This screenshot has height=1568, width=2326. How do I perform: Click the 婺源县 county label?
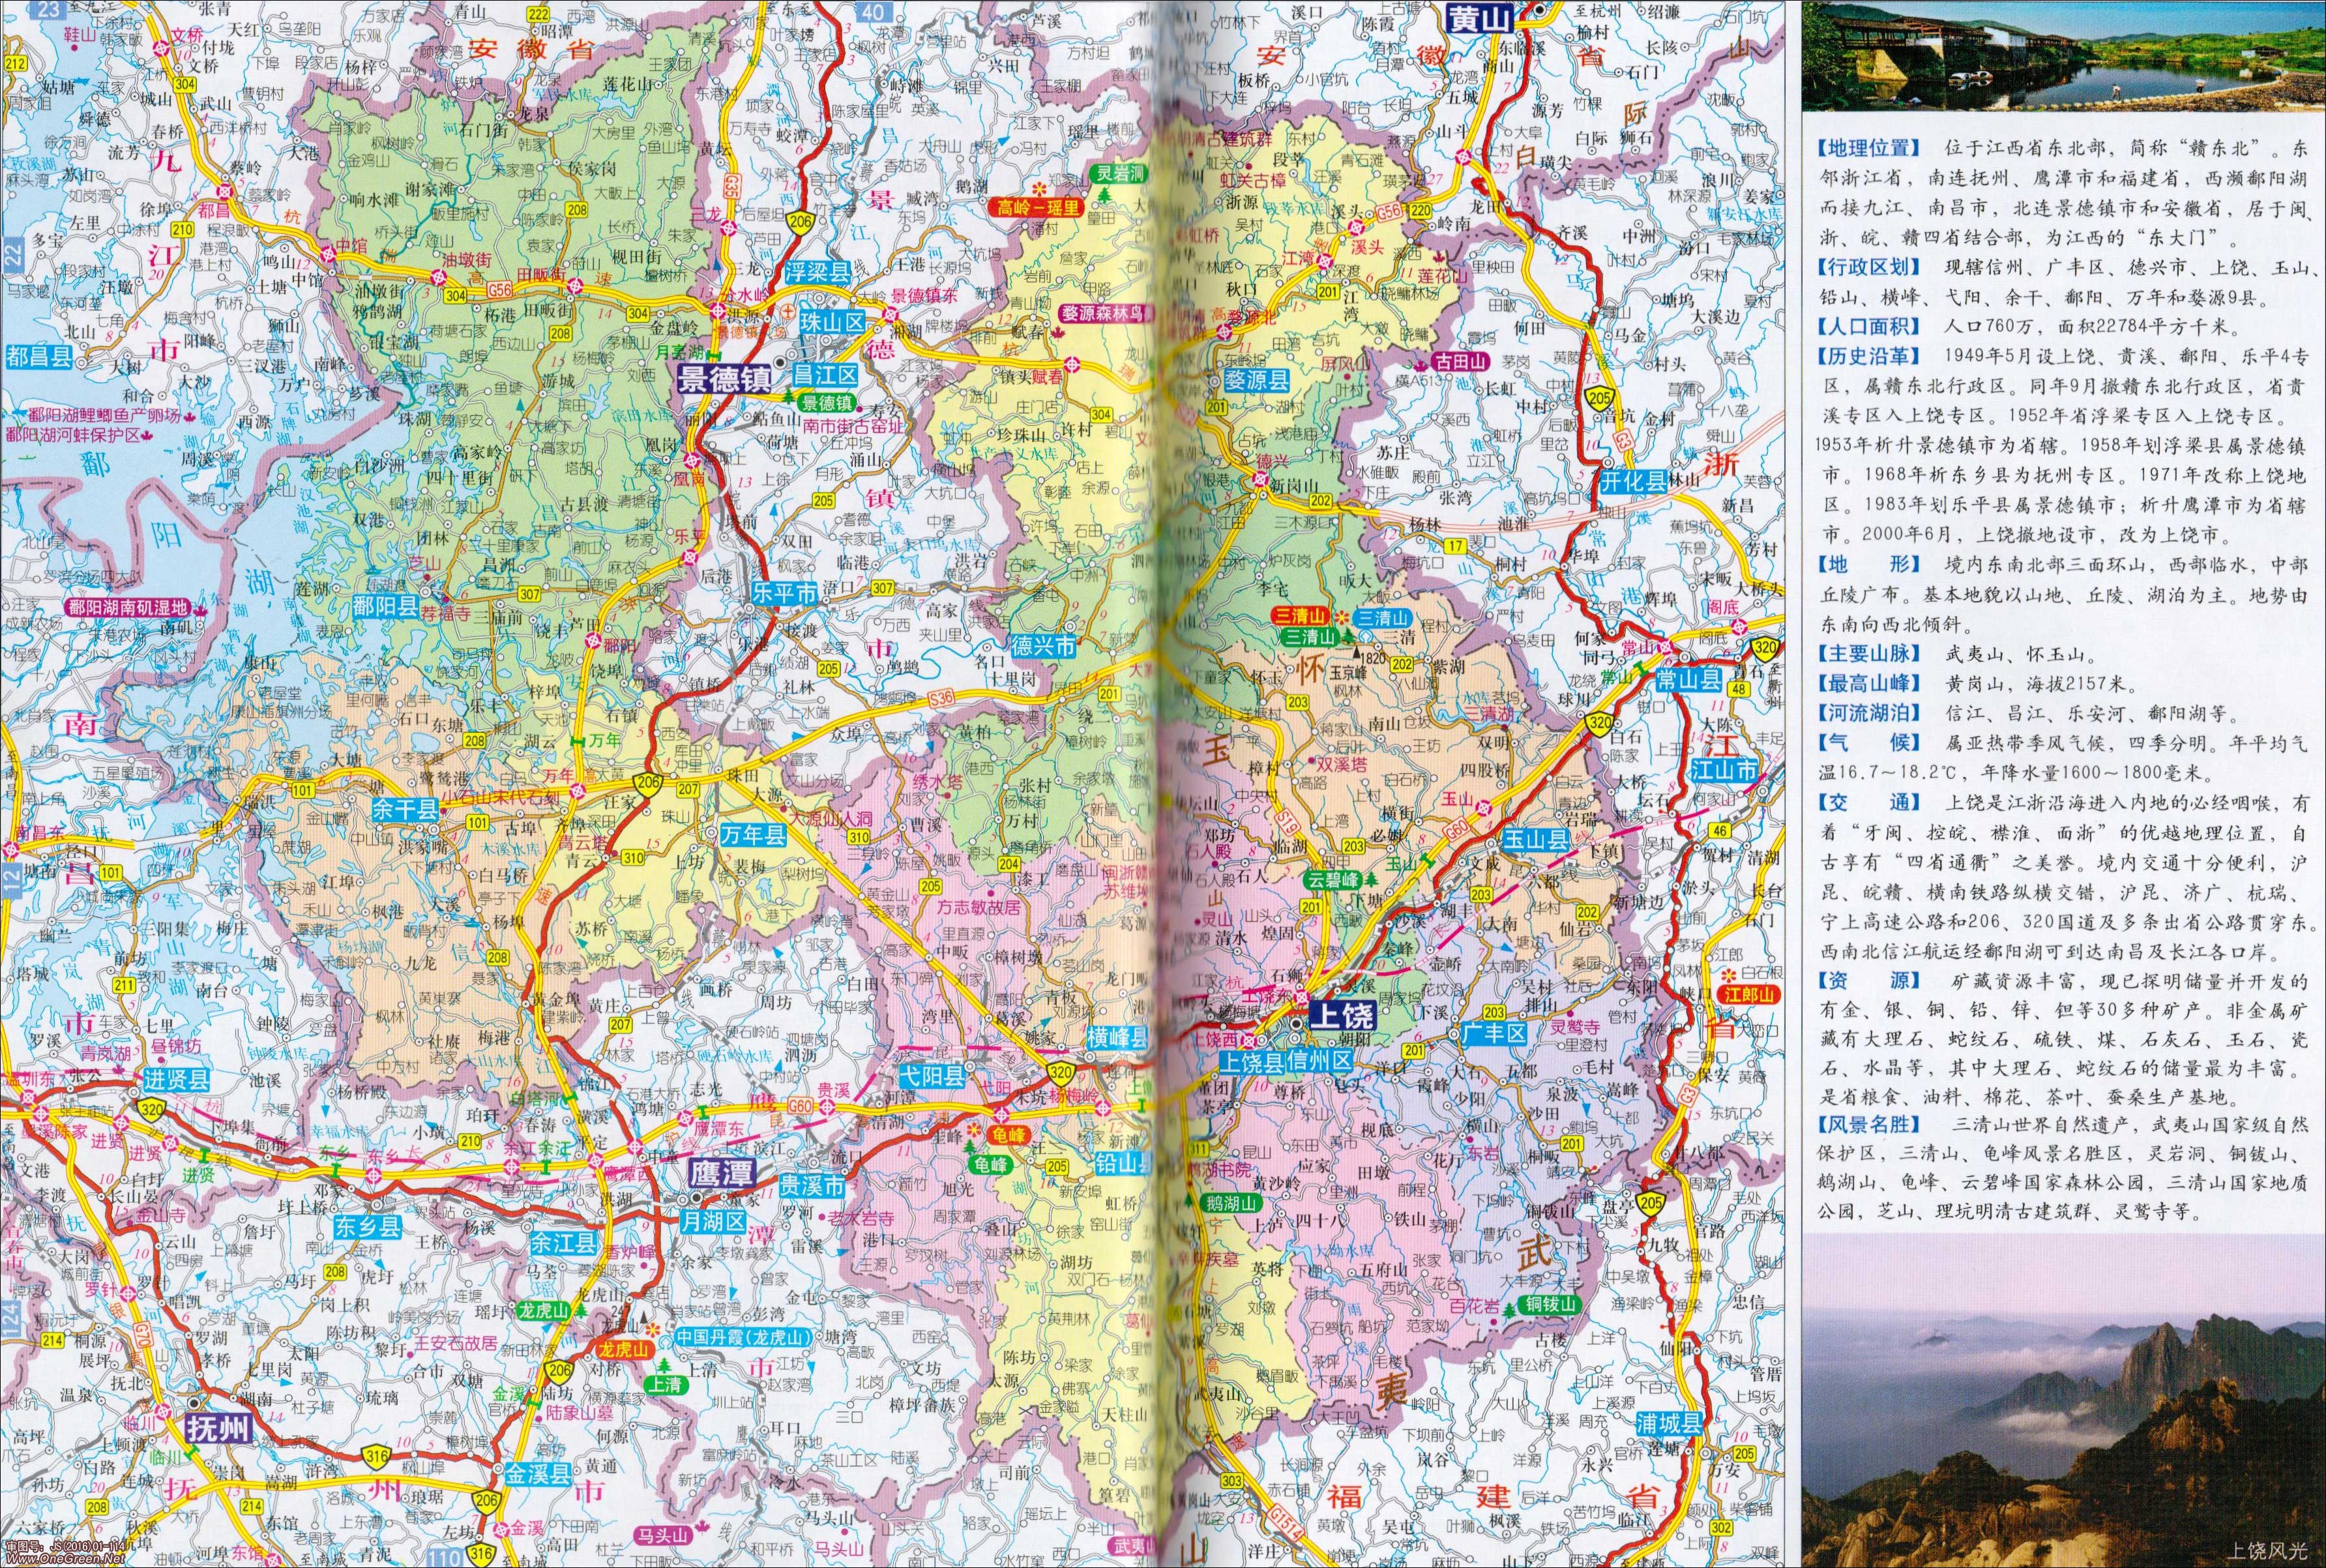[x=1256, y=380]
